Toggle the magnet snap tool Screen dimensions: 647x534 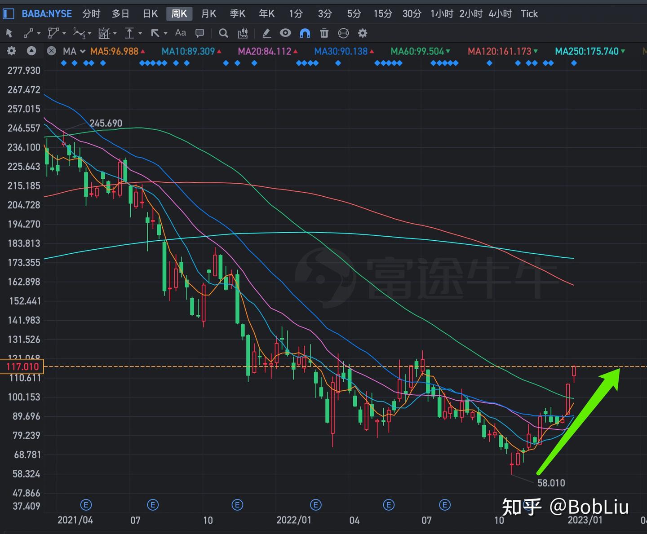tap(305, 33)
